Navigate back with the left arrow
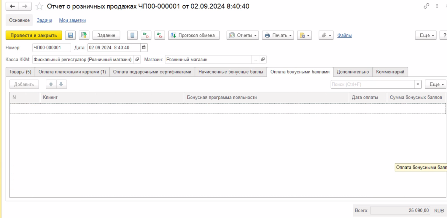 click(13, 6)
